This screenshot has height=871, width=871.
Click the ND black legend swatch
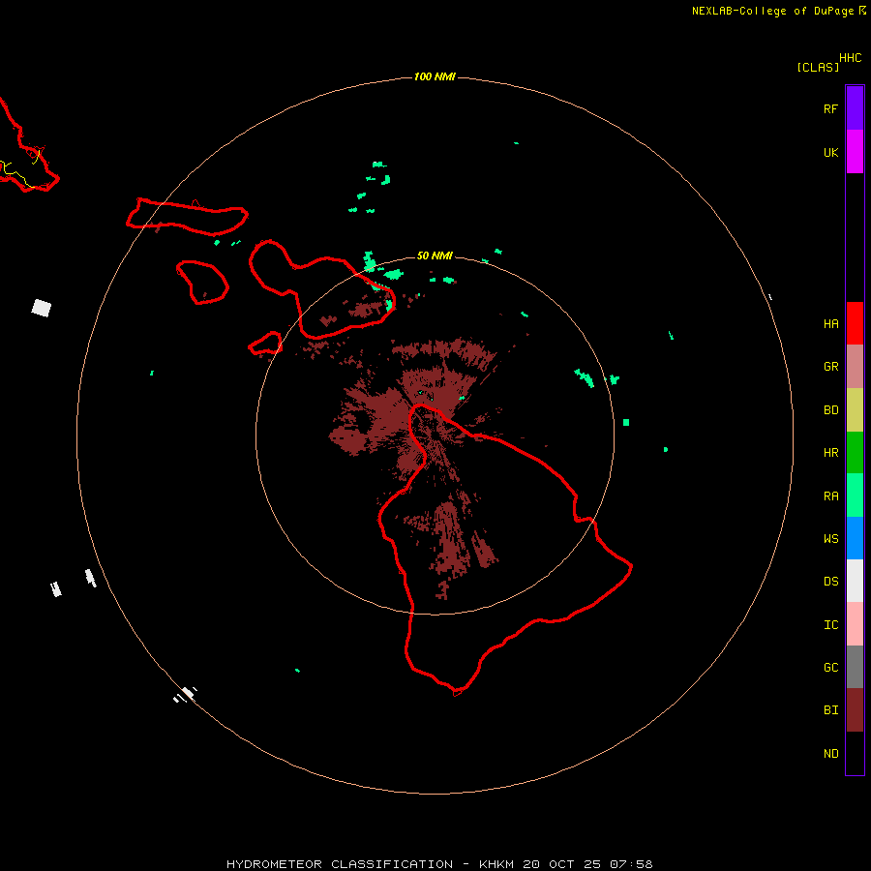pos(855,753)
